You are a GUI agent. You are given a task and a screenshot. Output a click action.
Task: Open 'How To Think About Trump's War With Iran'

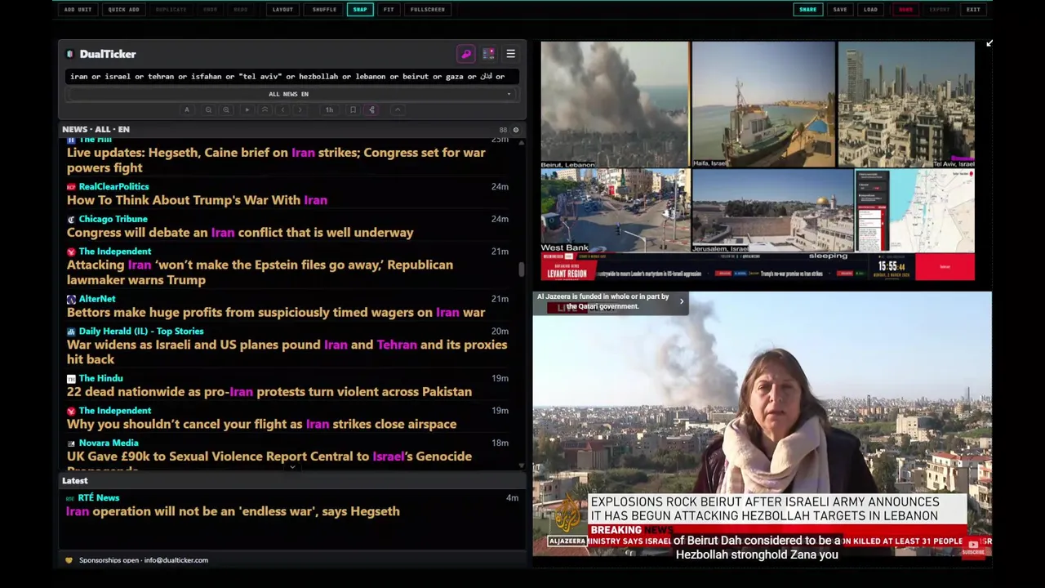click(197, 200)
